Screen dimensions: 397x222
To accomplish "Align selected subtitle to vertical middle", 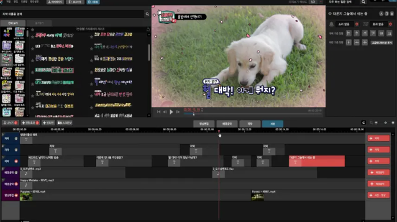I will pos(381,33).
